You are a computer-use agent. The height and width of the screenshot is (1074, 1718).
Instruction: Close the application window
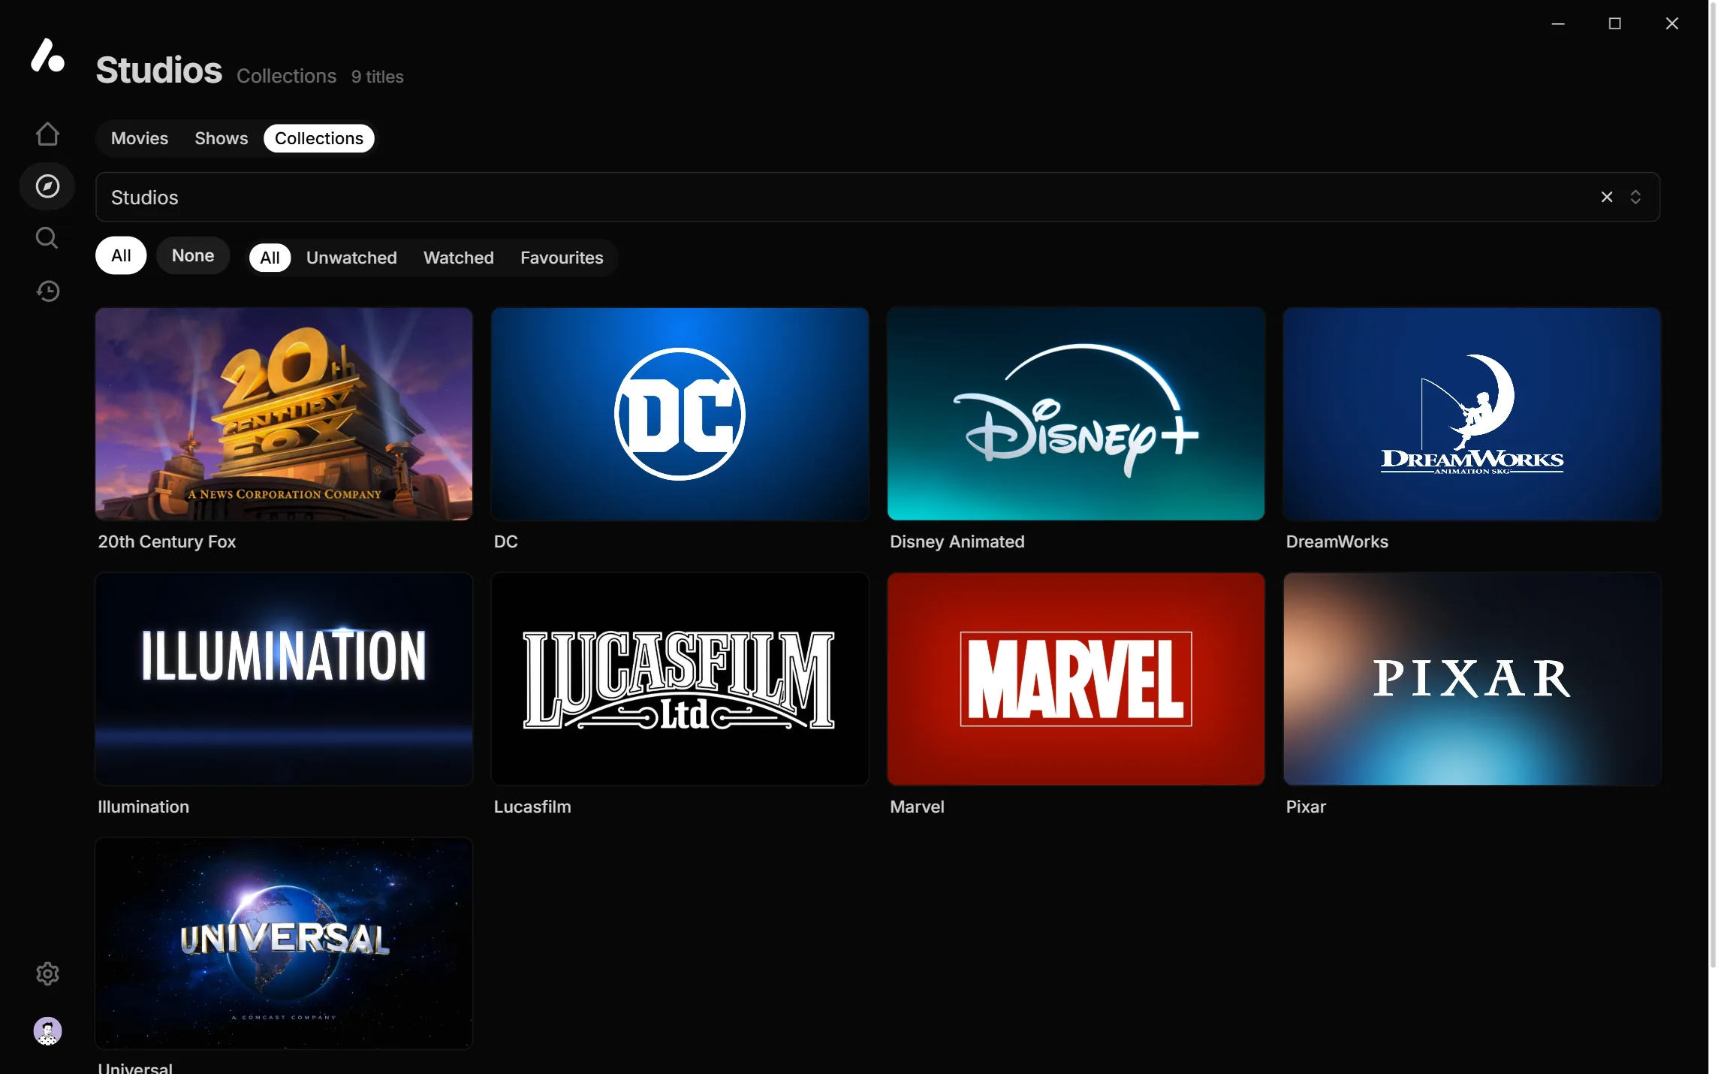1671,23
